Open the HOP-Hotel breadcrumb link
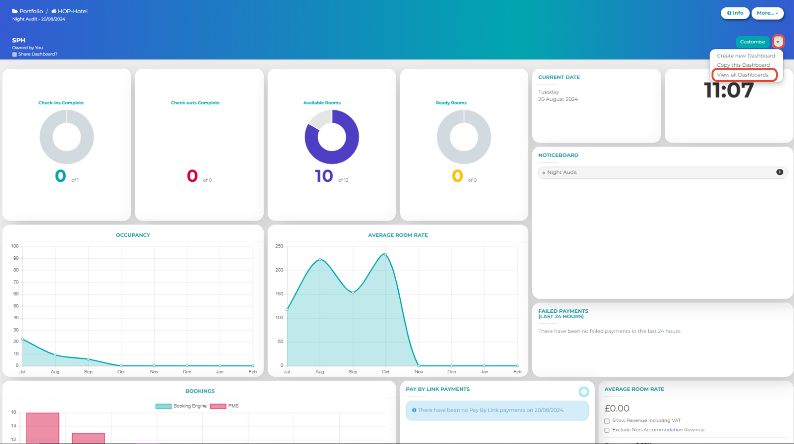 coord(73,11)
